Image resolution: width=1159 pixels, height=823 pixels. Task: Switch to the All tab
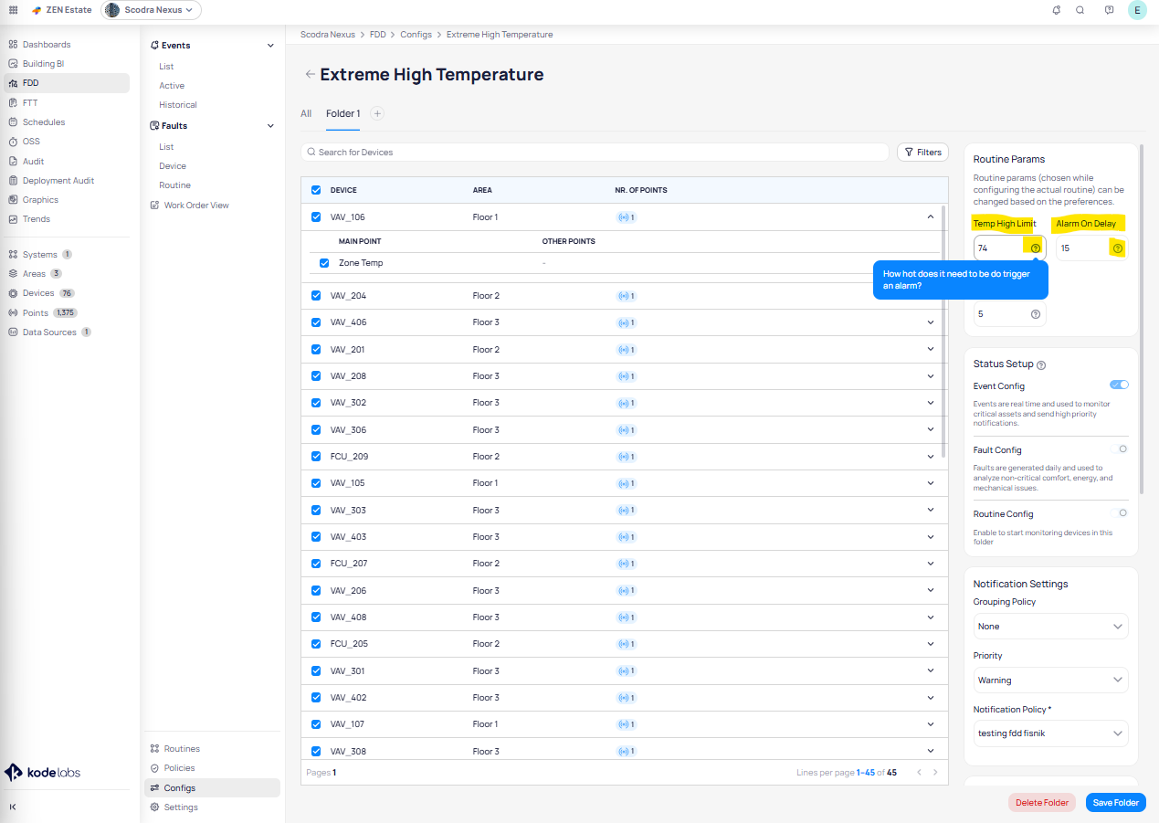(306, 114)
